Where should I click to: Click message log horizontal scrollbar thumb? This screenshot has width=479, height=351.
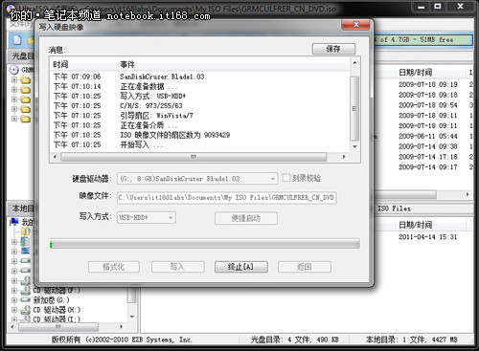tap(194, 157)
